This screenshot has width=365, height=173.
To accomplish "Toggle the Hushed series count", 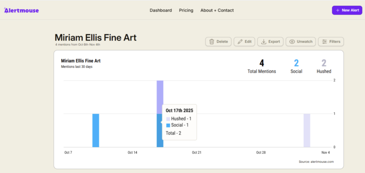I will [x=324, y=63].
